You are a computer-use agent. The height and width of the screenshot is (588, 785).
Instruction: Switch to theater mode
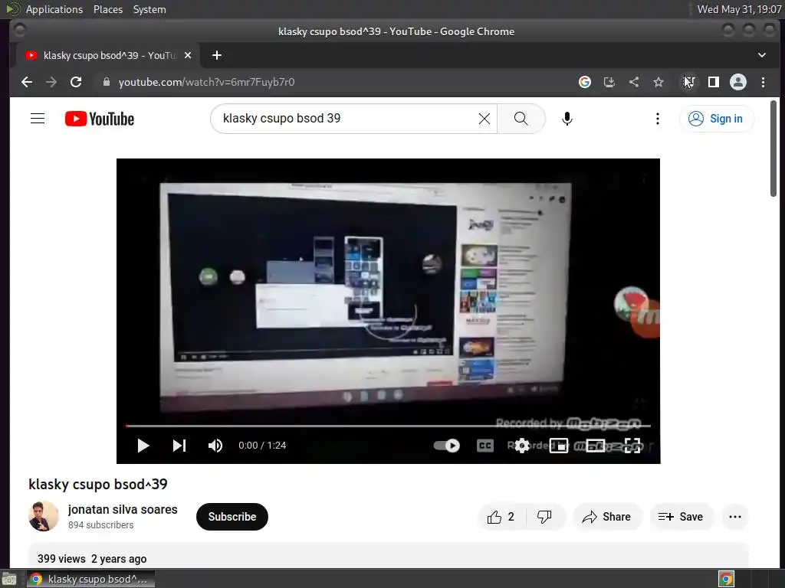click(x=595, y=446)
